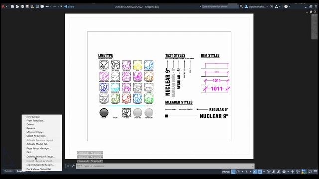Toggle the clean screen status icon
This screenshot has height=179, width=319.
click(x=310, y=172)
